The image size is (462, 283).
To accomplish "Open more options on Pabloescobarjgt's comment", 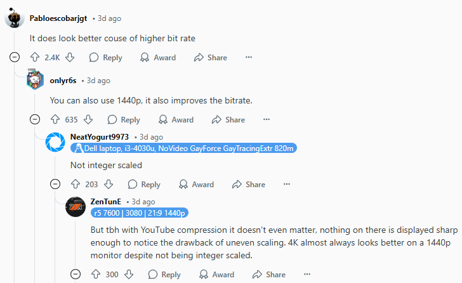I will point(249,57).
